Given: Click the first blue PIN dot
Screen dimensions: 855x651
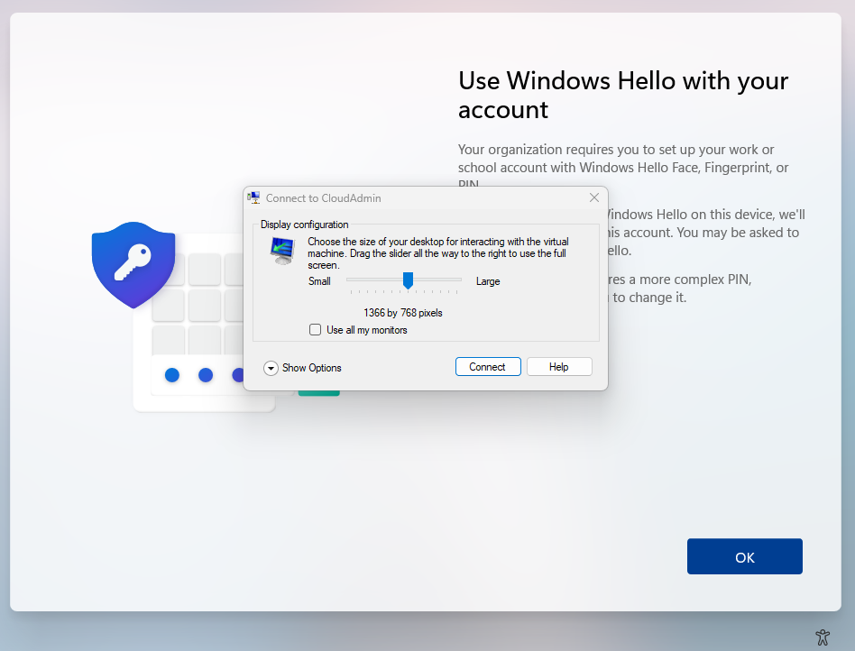Looking at the screenshot, I should click(172, 375).
